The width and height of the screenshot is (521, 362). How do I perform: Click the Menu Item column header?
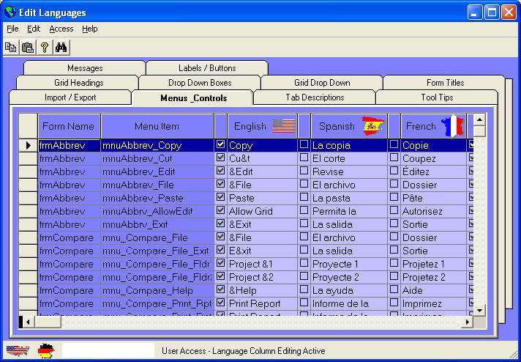coord(157,126)
